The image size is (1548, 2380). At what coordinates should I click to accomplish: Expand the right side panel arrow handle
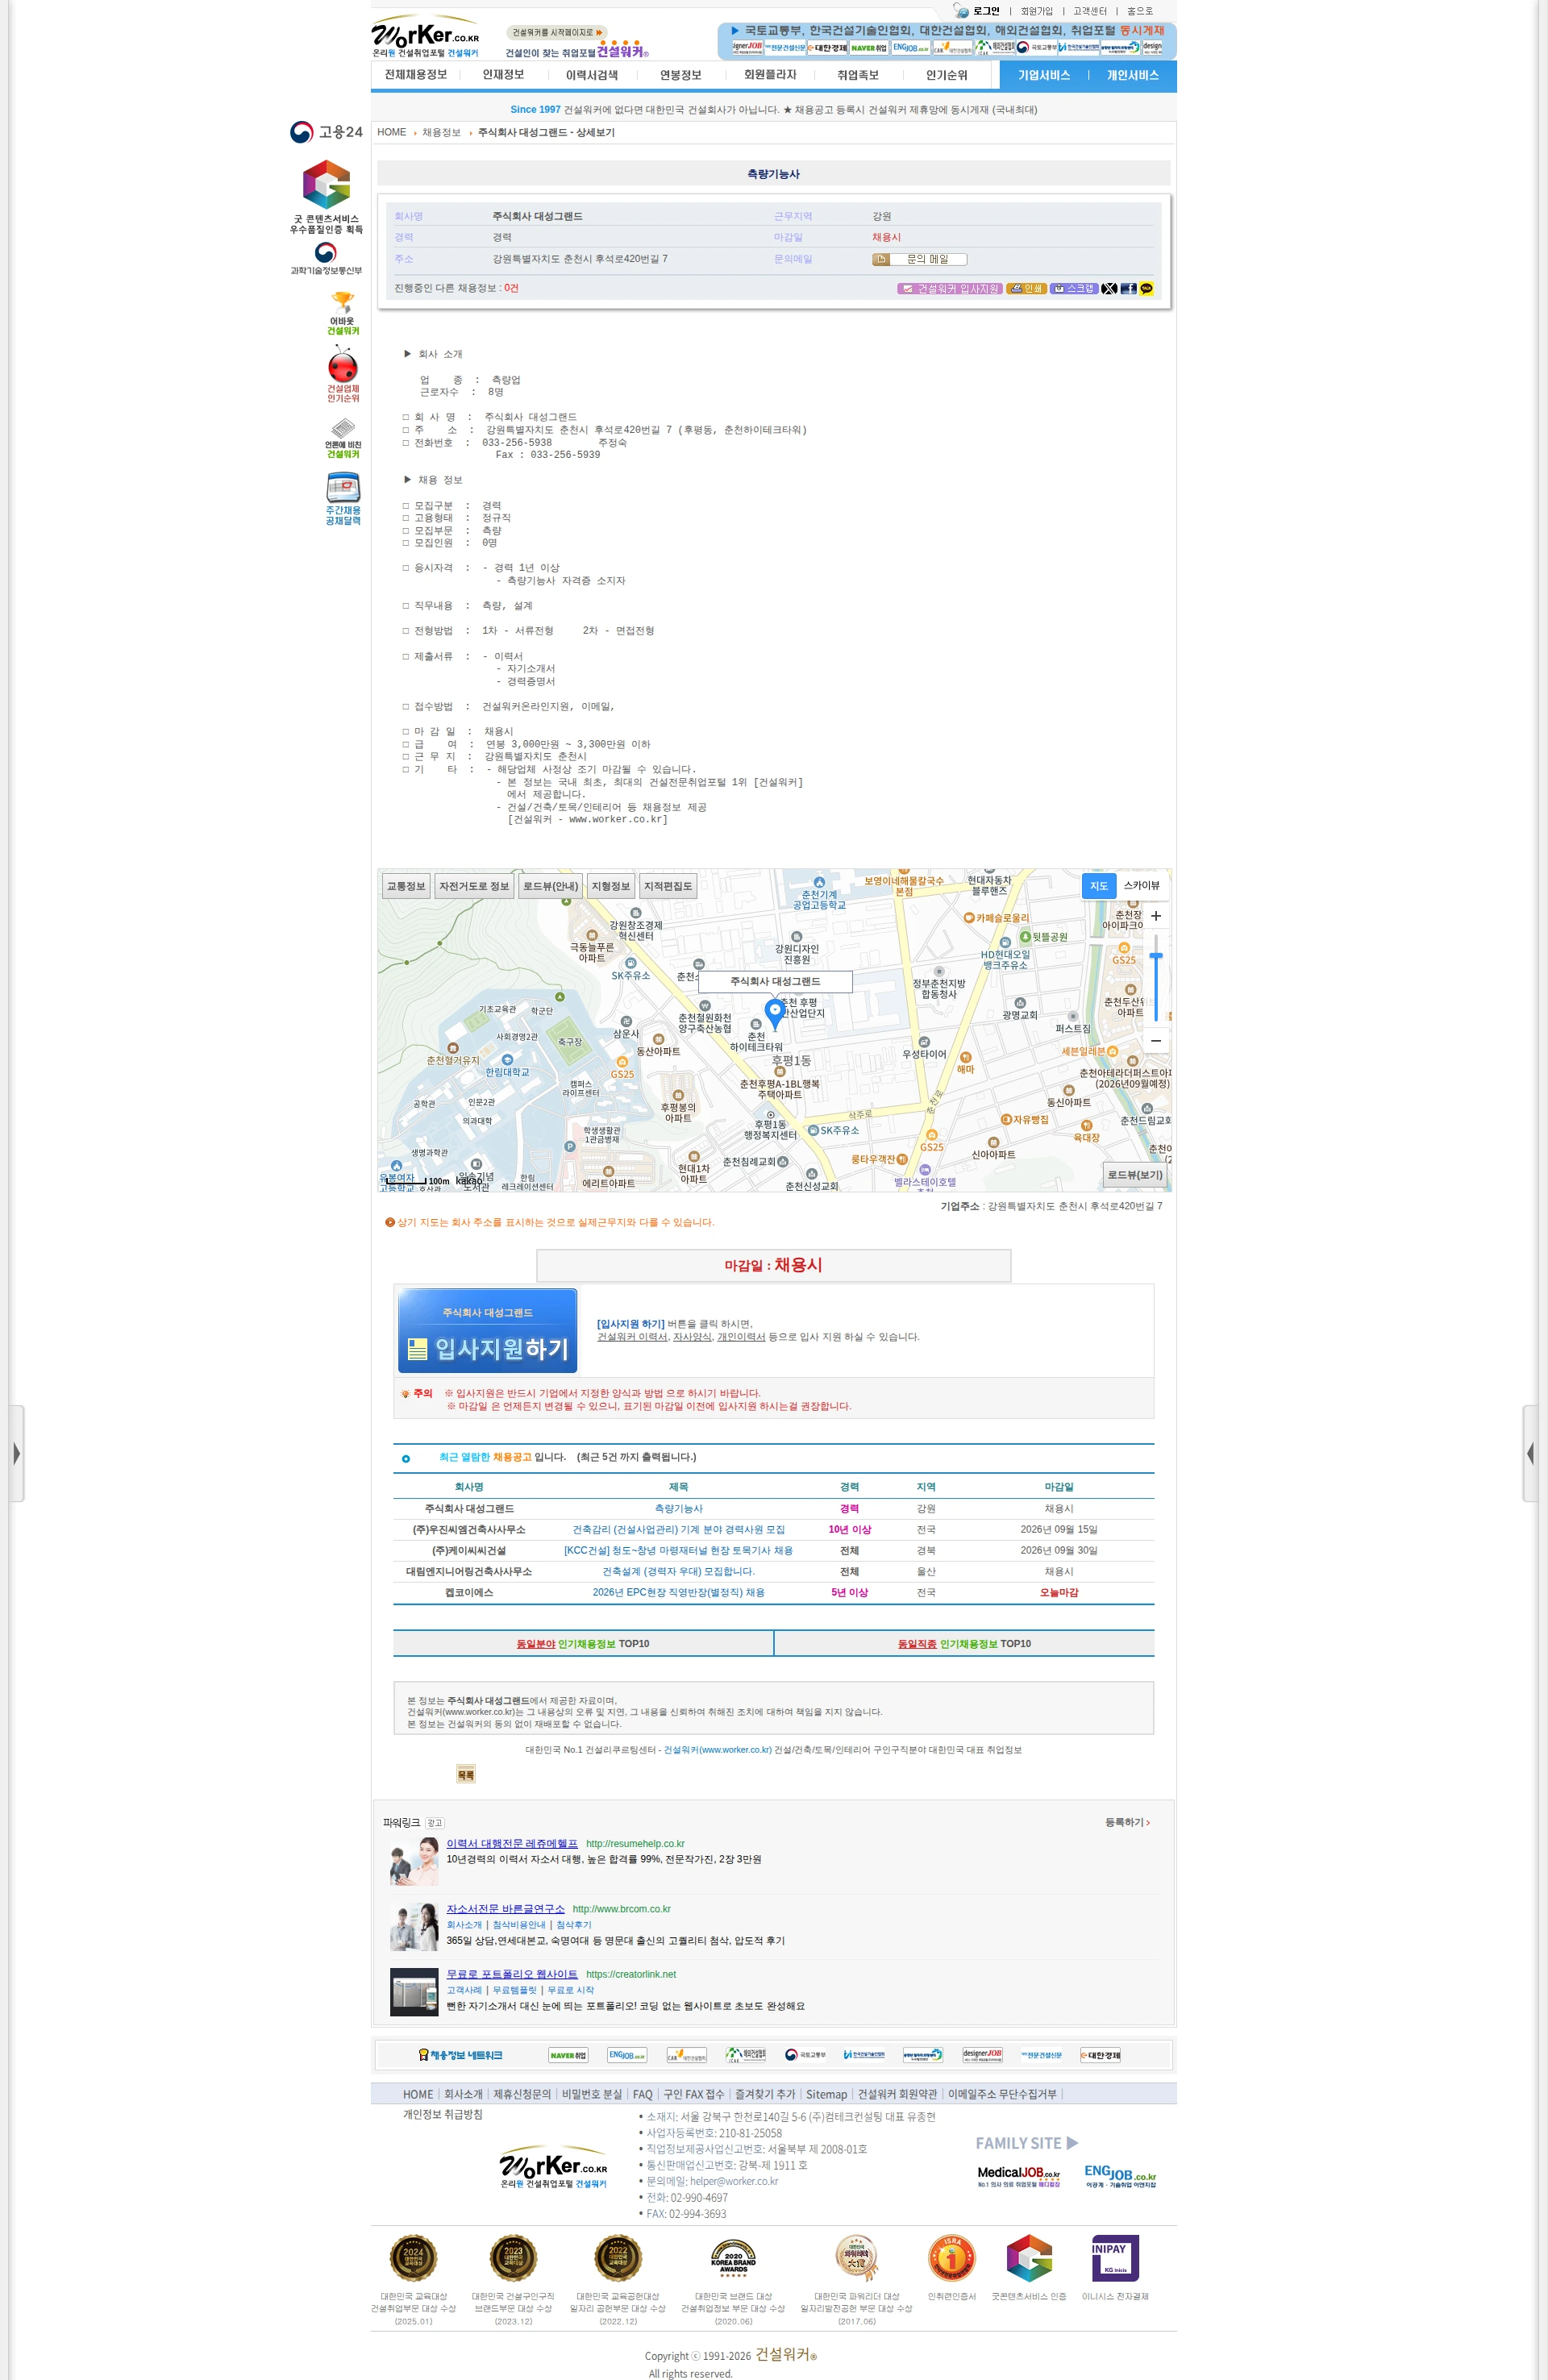pos(1530,1453)
